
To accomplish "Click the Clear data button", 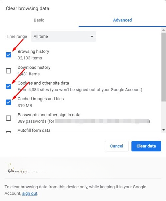I will point(146,146).
